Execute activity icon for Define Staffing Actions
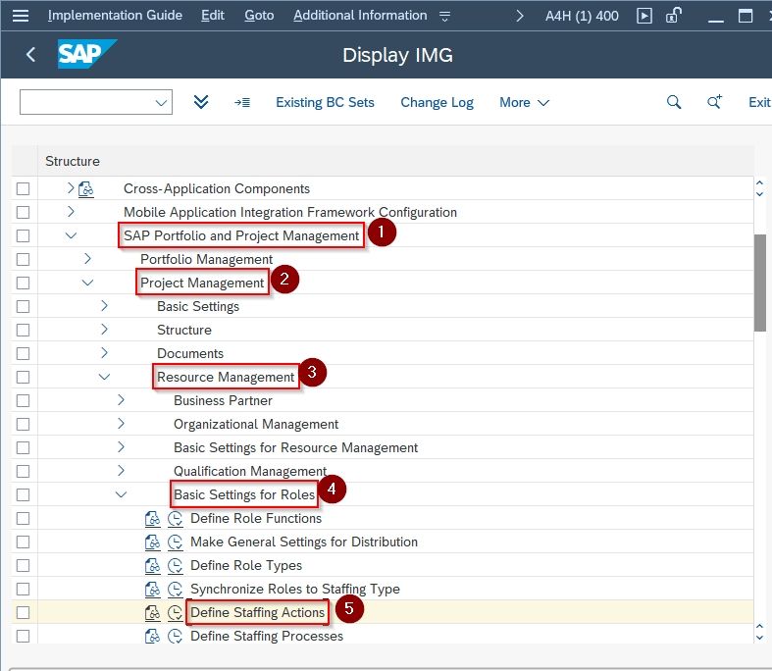772x671 pixels. [x=175, y=613]
